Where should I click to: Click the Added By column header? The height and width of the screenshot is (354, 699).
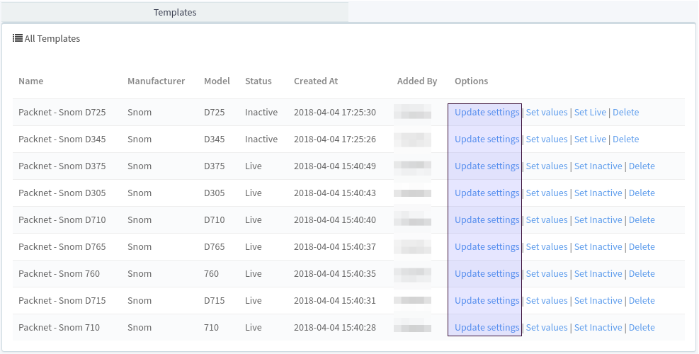(417, 81)
